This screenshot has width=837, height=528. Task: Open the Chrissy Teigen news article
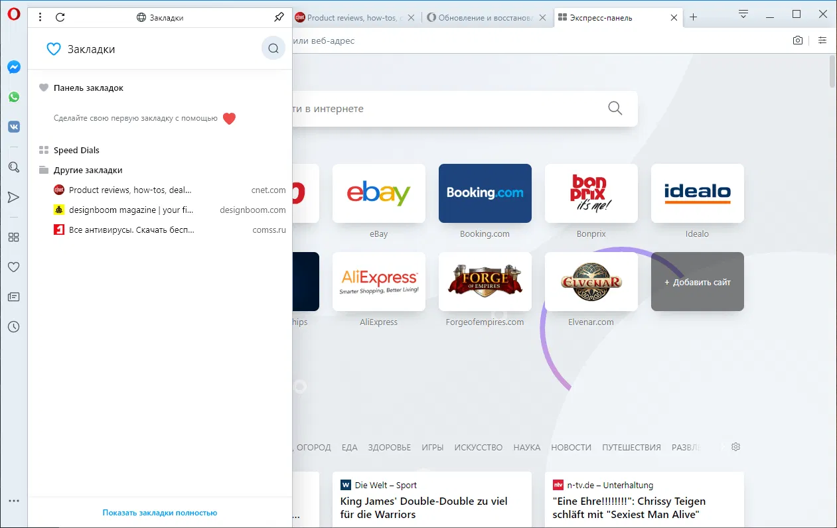coord(645,499)
